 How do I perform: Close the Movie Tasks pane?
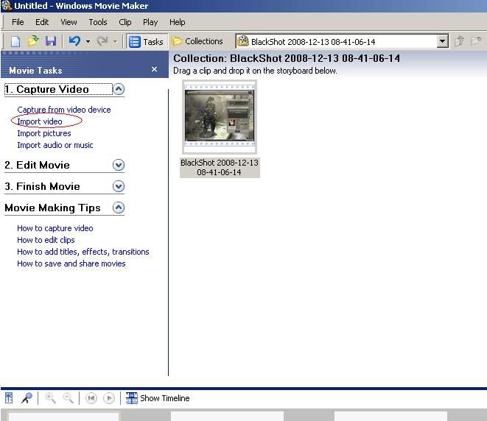tap(155, 69)
